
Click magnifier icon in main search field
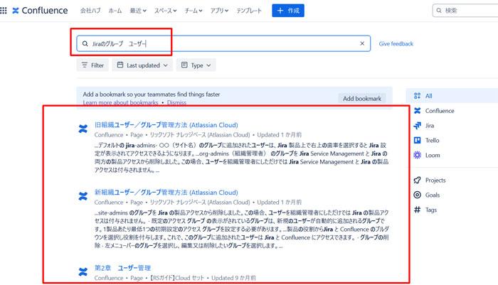(85, 43)
